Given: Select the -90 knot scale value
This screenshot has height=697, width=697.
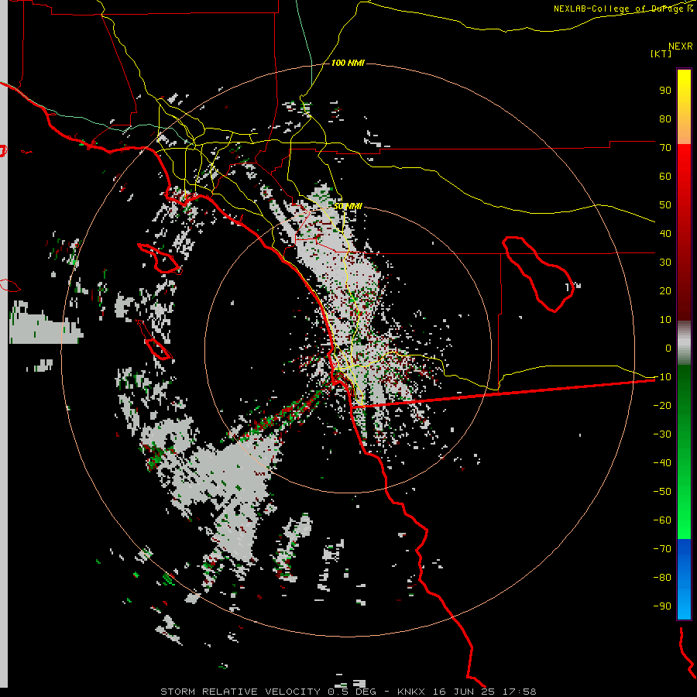Looking at the screenshot, I should [662, 606].
